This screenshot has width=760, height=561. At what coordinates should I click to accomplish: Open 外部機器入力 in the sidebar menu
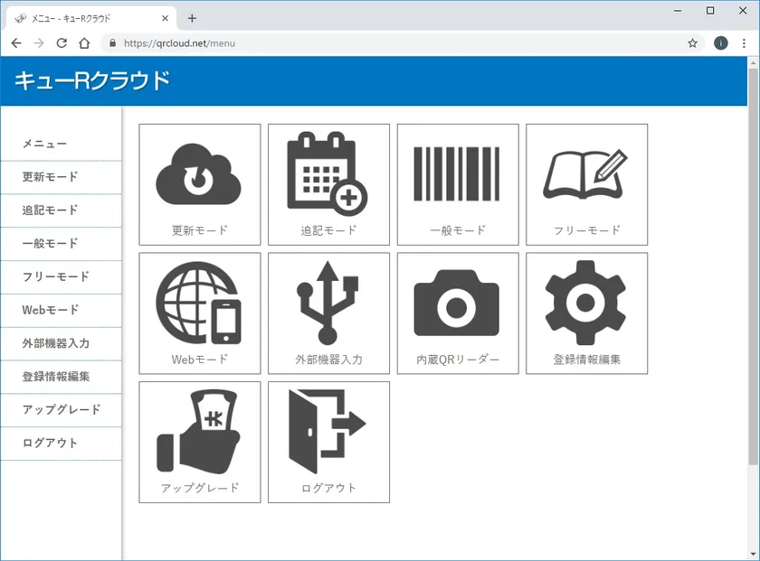tap(56, 343)
